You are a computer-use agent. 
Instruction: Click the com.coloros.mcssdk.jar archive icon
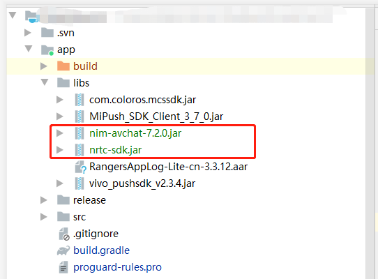(80, 100)
